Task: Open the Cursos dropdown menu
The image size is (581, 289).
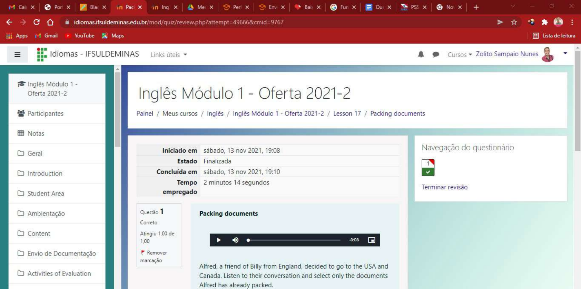Action: pyautogui.click(x=459, y=55)
